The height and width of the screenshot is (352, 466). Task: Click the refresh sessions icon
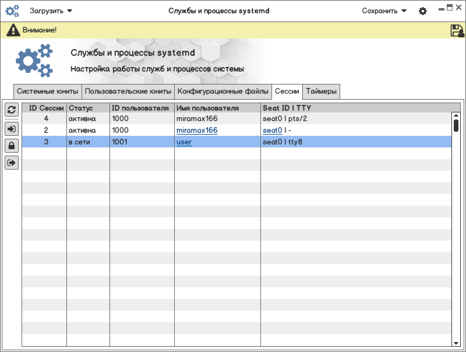[x=12, y=110]
